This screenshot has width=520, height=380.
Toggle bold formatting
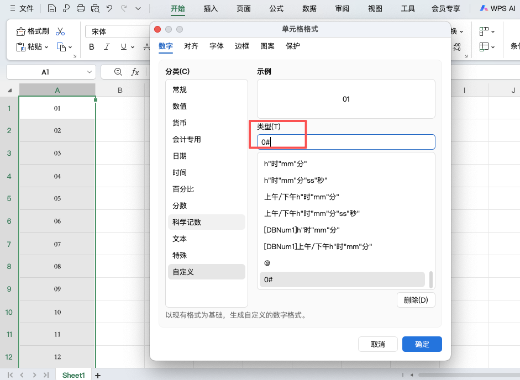[x=91, y=47]
